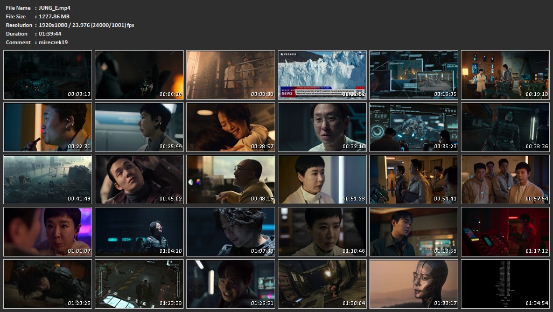Open the thumbnail timestamped 00:51:28
553x312 pixels.
(323, 179)
